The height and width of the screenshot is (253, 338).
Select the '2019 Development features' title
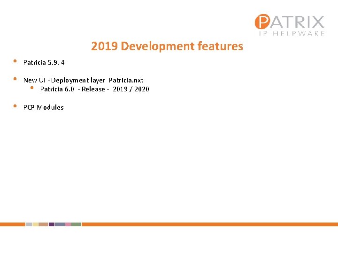[x=167, y=46]
